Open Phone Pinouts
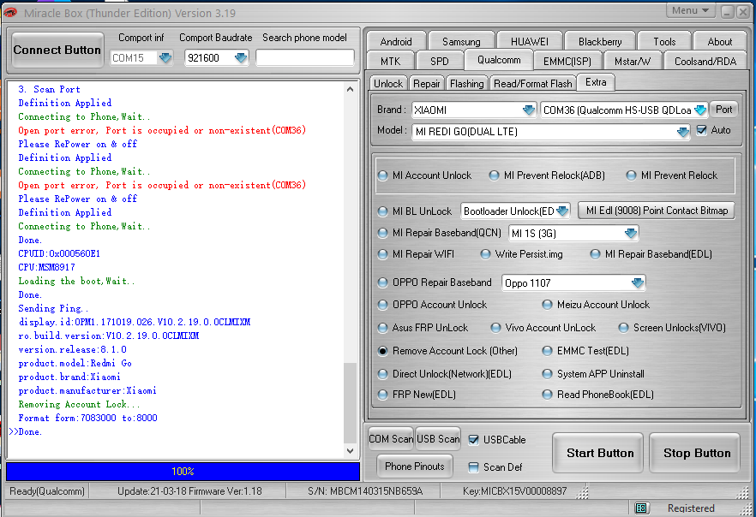This screenshot has height=517, width=756. pyautogui.click(x=414, y=466)
